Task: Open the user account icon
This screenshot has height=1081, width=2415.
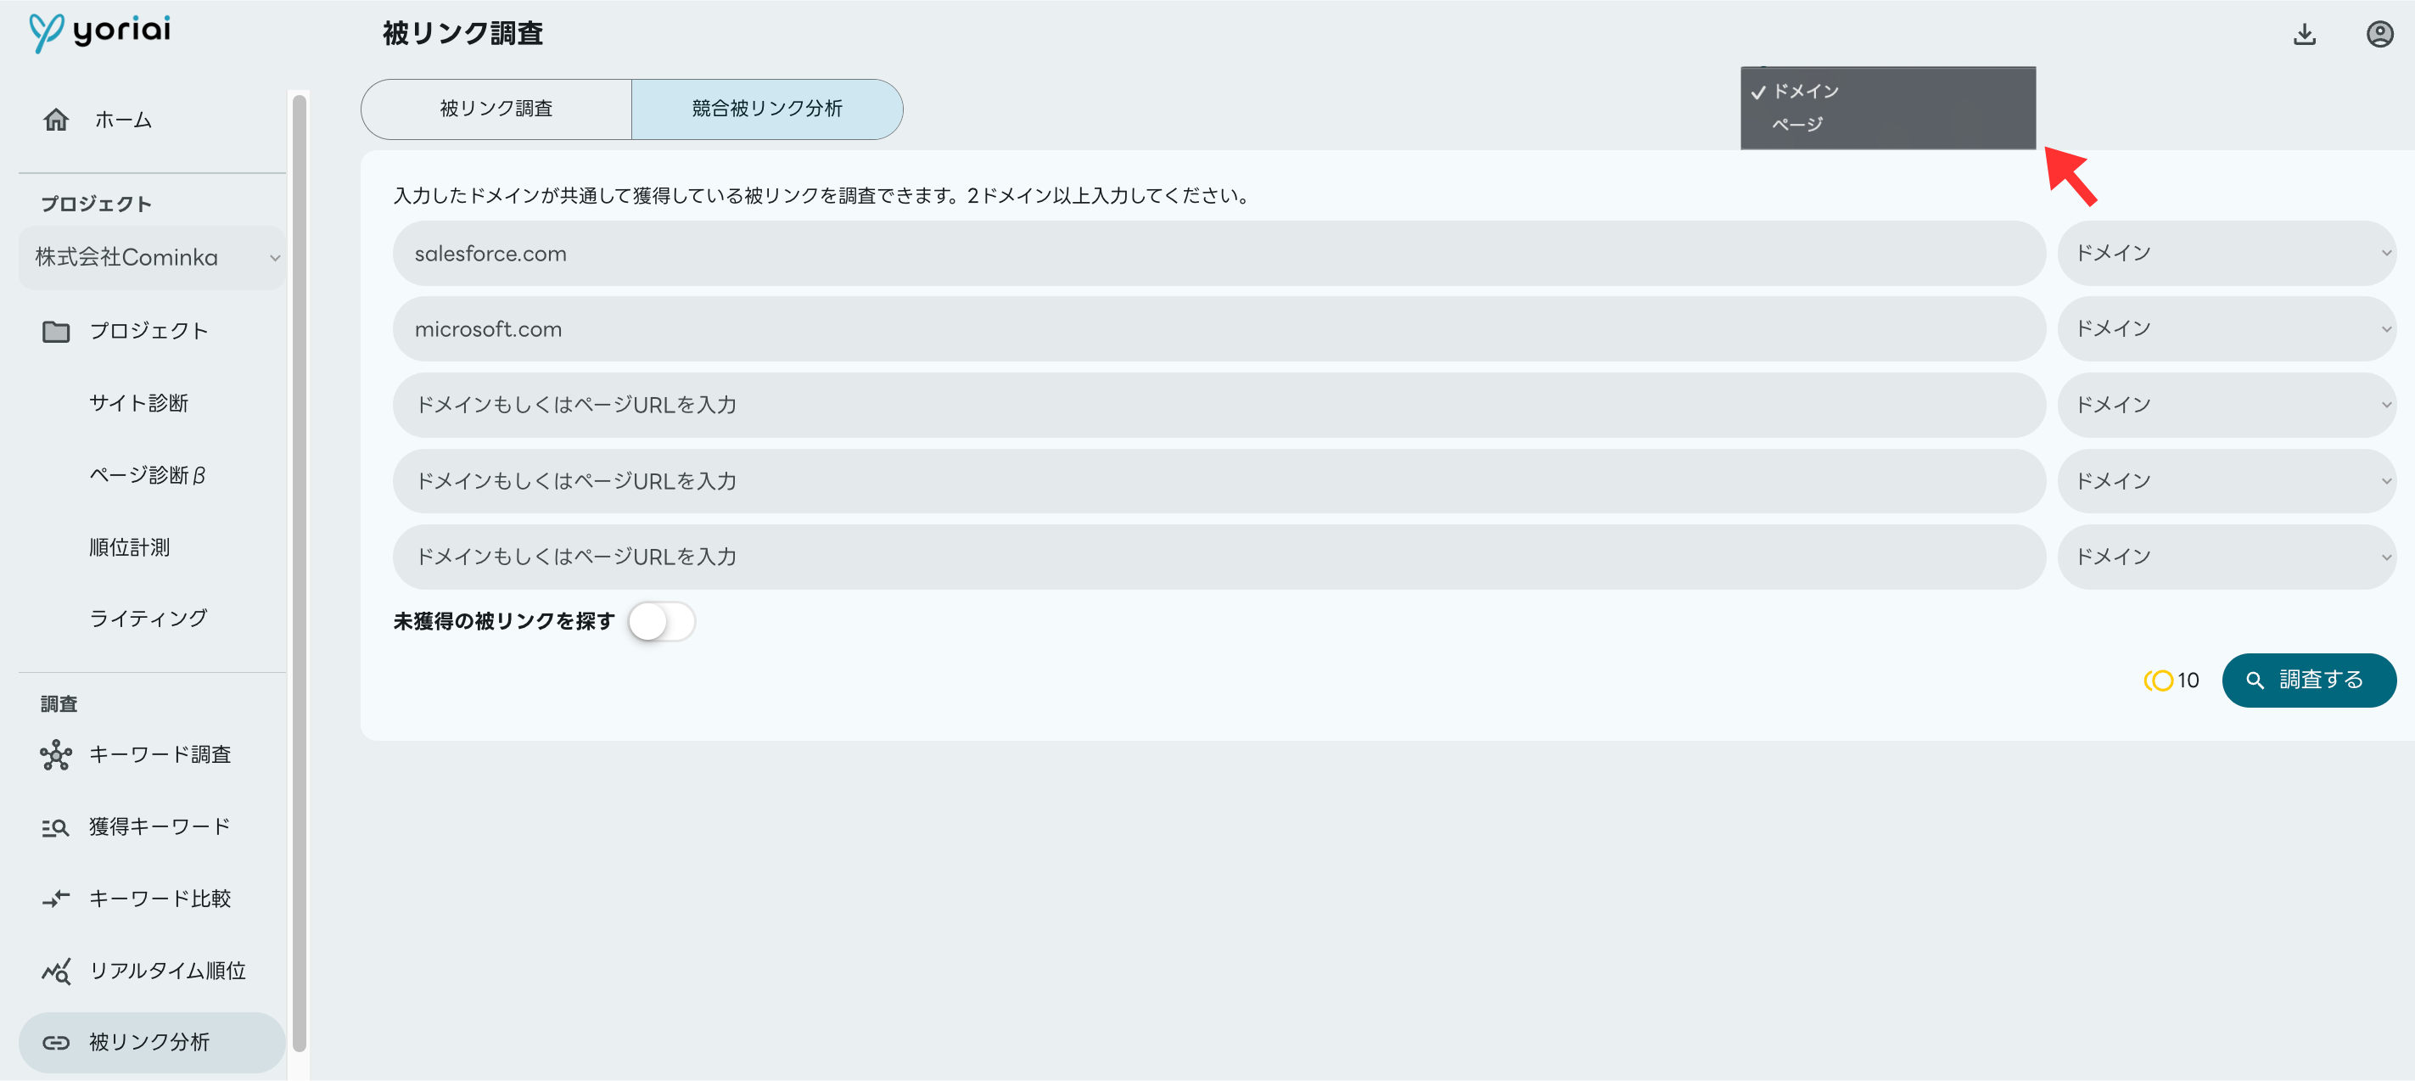Action: click(2379, 35)
